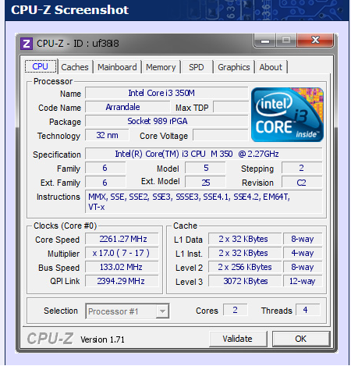Click the Revision value C2
Image resolution: width=351 pixels, height=366 pixels.
pos(302,183)
